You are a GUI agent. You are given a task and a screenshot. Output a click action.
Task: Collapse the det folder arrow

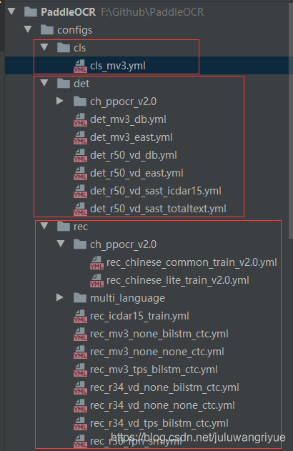[x=44, y=83]
